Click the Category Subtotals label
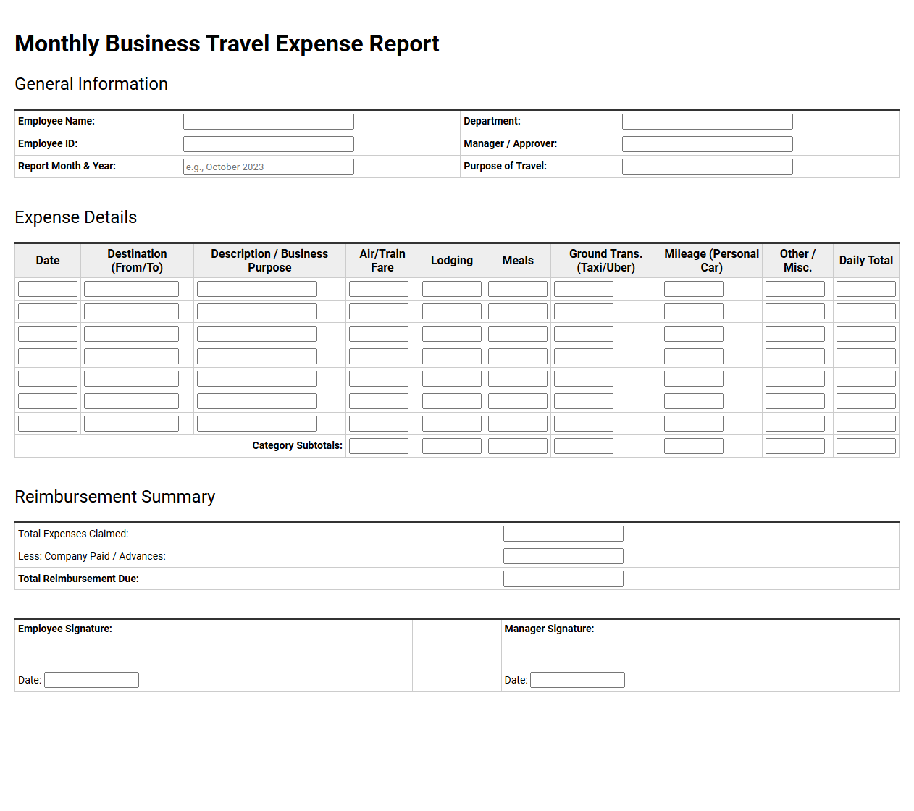This screenshot has width=914, height=811. 297,445
